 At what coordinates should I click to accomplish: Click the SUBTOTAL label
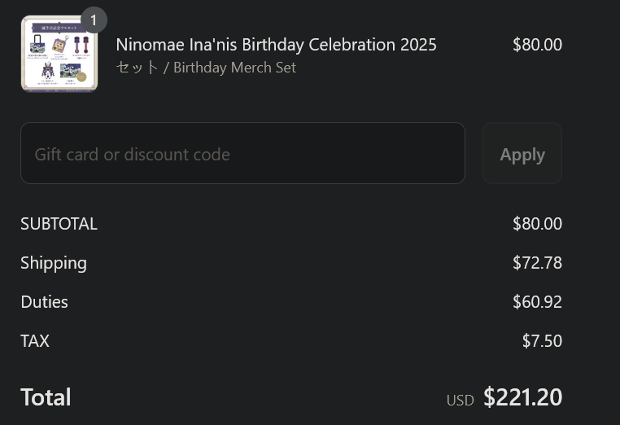[x=59, y=224]
